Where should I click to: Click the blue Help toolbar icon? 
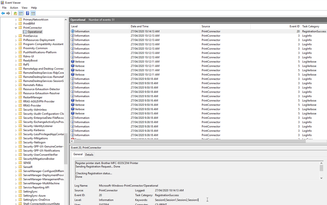[27, 13]
